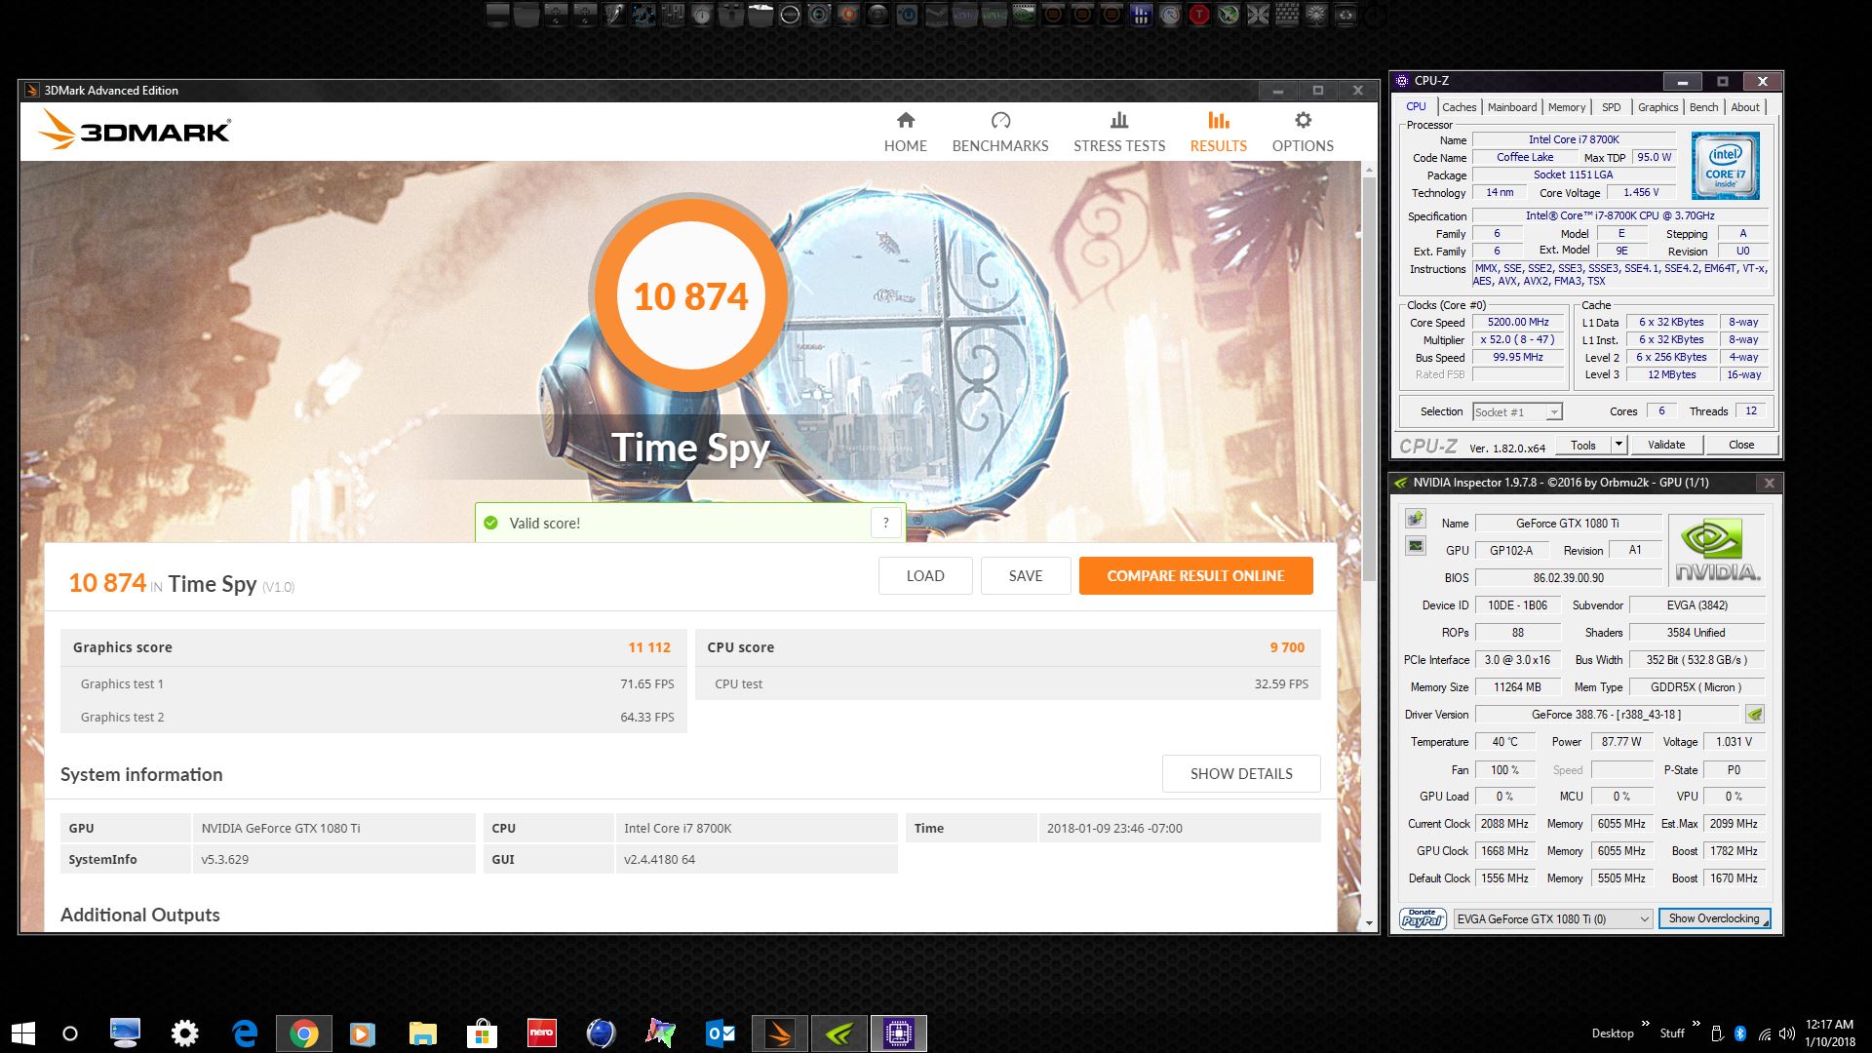
Task: Launch Nero from the taskbar
Action: click(541, 1033)
